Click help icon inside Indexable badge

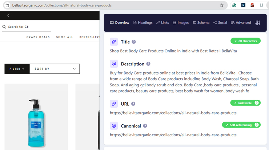pyautogui.click(x=257, y=103)
